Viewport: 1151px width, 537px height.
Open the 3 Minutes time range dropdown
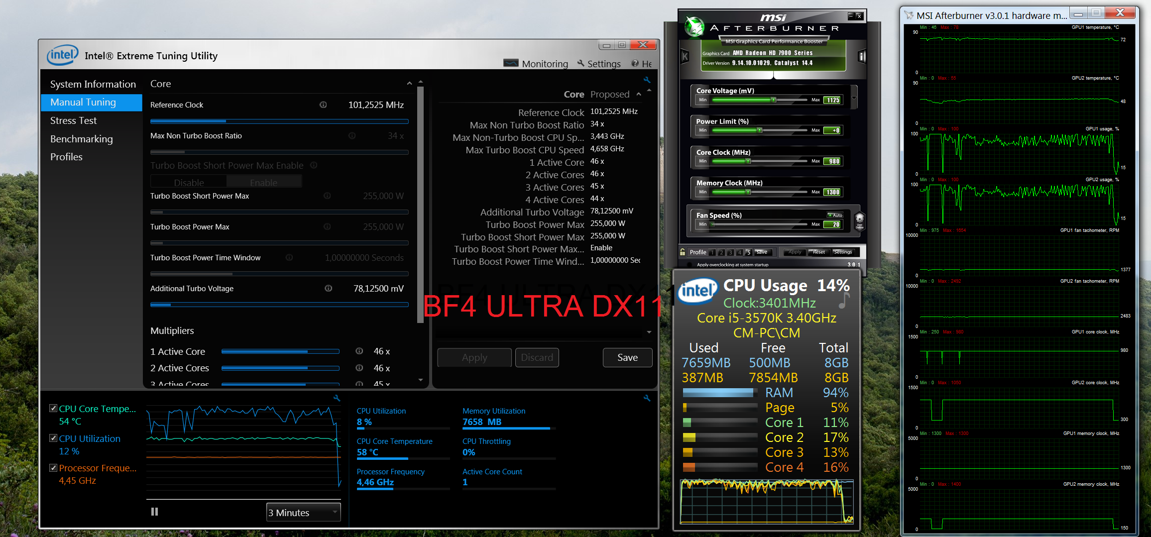point(304,512)
